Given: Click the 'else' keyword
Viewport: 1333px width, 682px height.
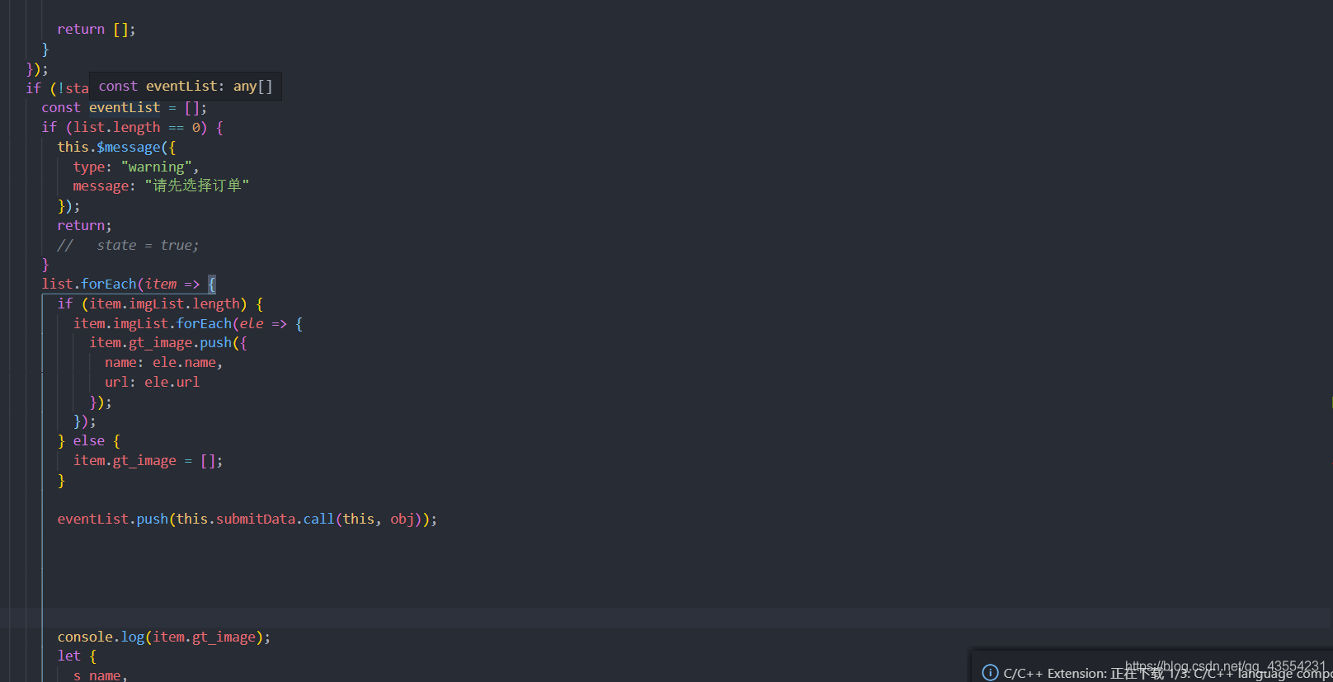Looking at the screenshot, I should 89,440.
